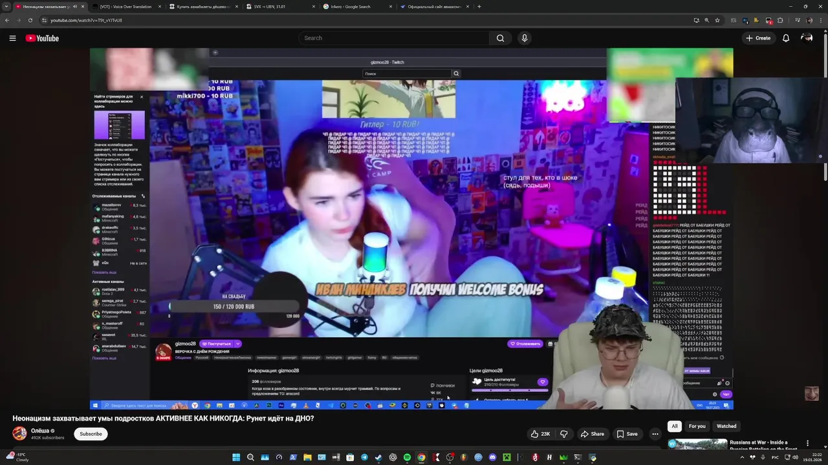828x465 pixels.
Task: Open the weather widget Cloudy
Action: pos(17,457)
